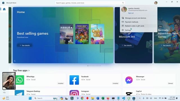Image resolution: width=180 pixels, height=101 pixels.
Task: Click the Microsoft Store logo icon
Action: [x=3, y=3]
